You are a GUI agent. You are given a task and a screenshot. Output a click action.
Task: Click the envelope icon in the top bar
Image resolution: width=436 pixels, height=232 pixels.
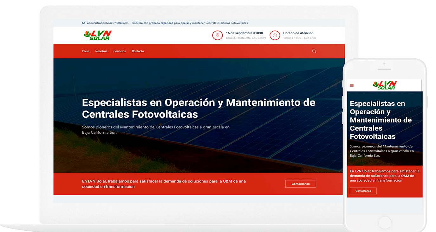click(x=83, y=23)
